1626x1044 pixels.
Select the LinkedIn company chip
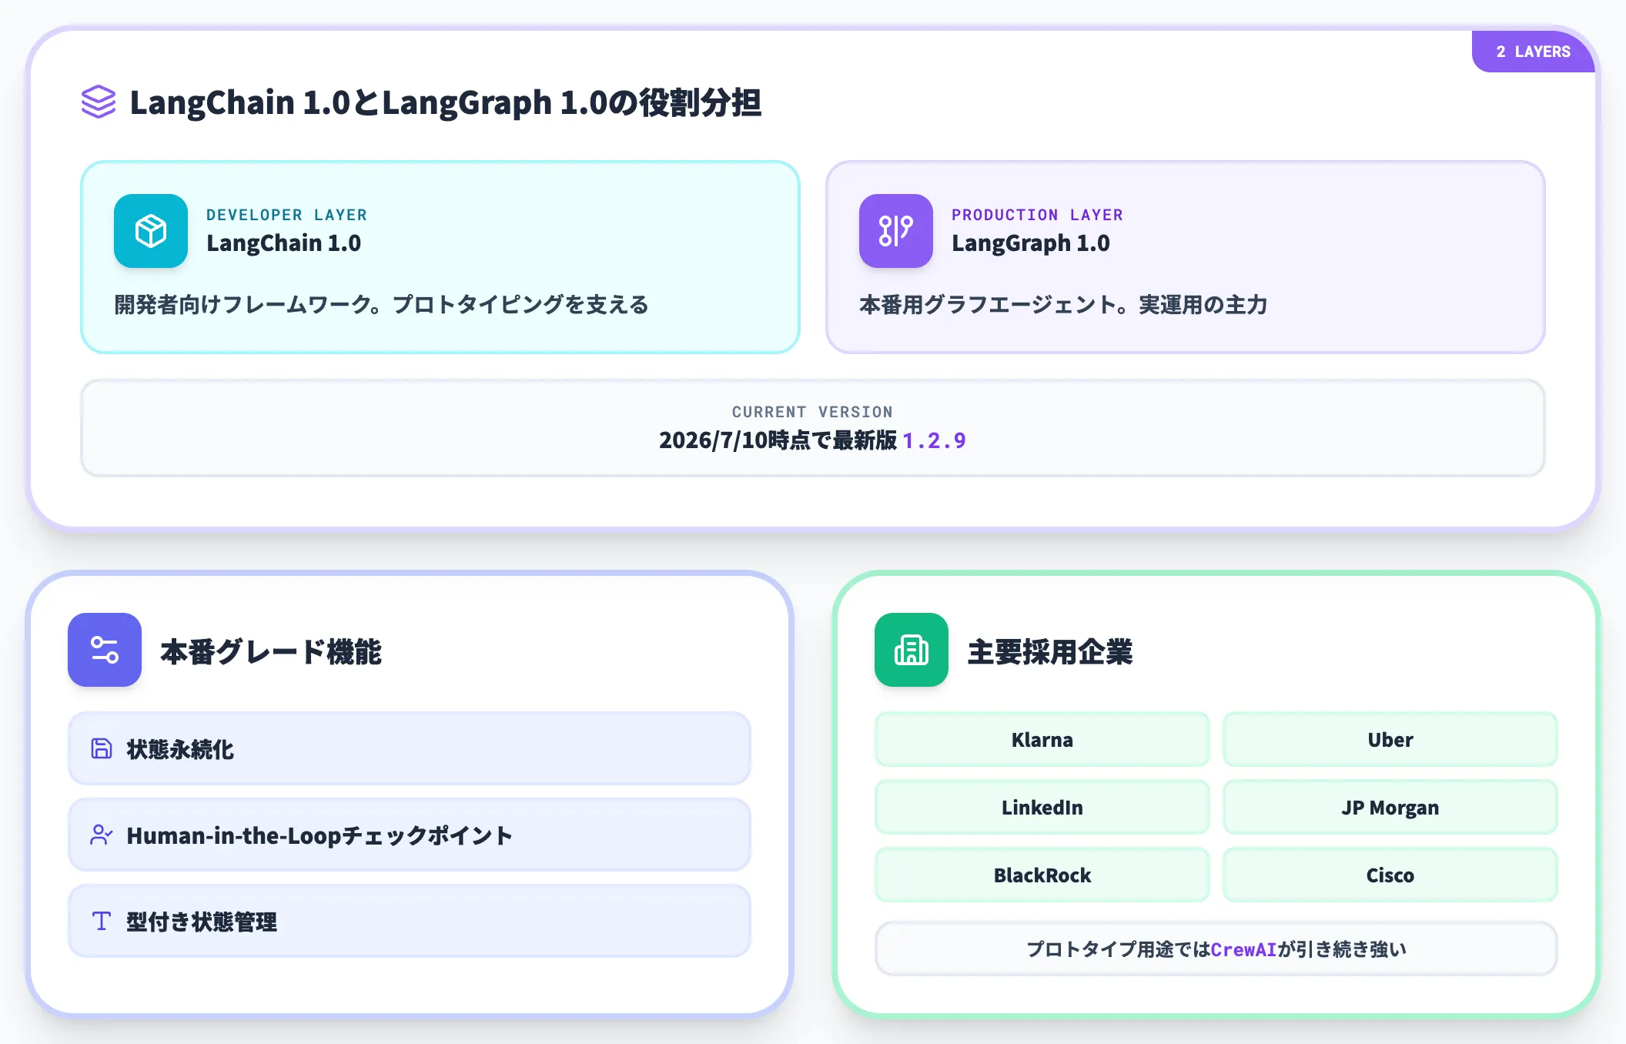point(1042,807)
